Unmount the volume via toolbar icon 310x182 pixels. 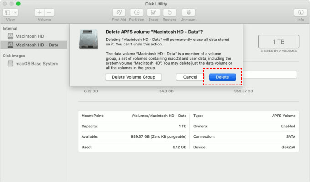tap(189, 13)
